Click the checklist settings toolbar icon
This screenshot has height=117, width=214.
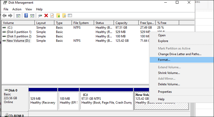[x=70, y=16]
